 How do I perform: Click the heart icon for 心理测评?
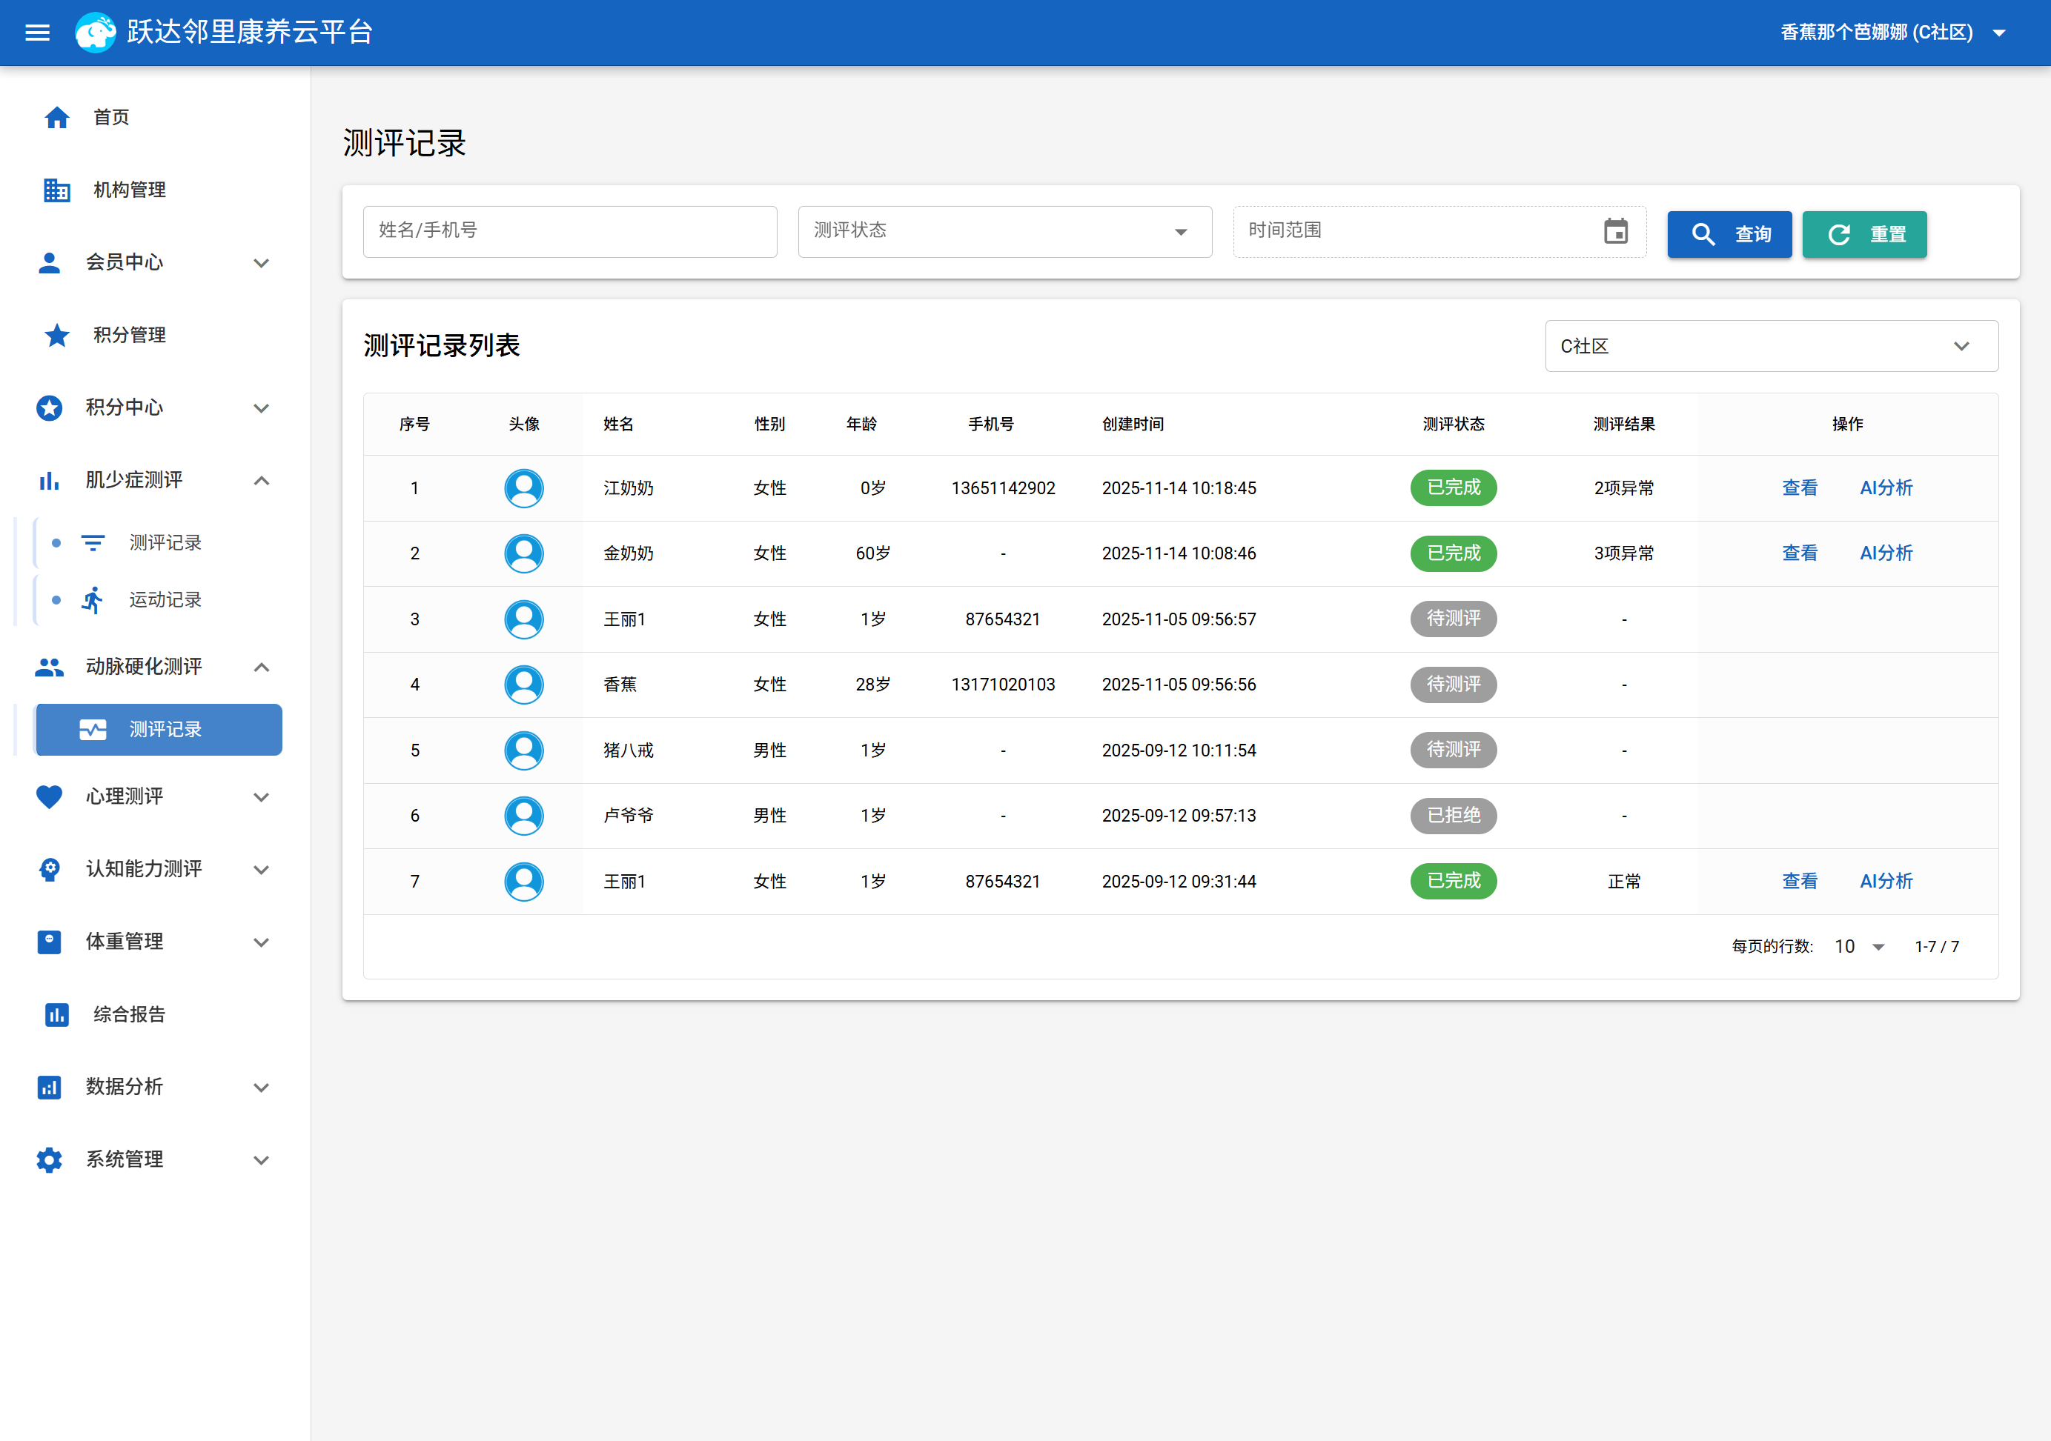[49, 796]
